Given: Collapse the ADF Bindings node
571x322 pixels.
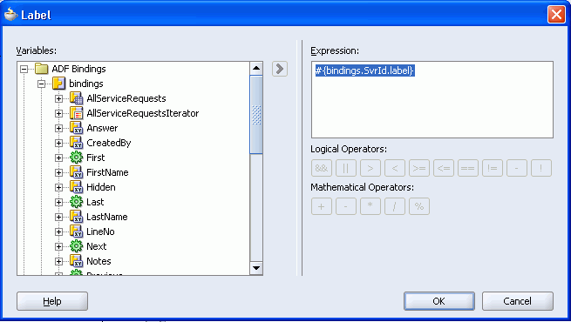Looking at the screenshot, I should tap(24, 69).
